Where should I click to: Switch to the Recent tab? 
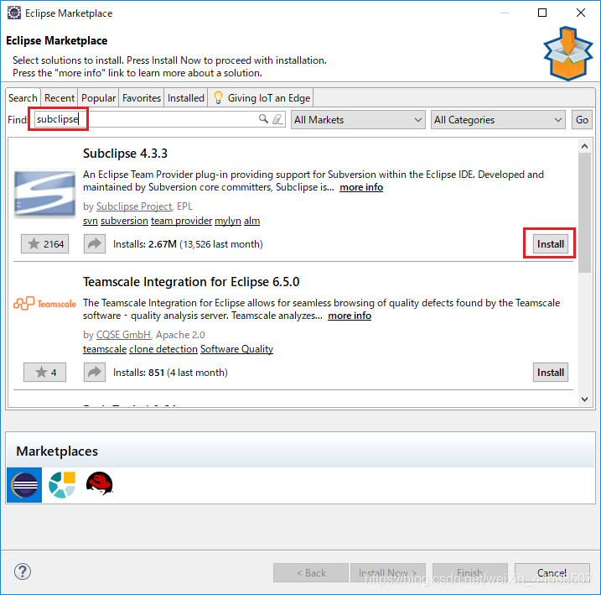tap(60, 98)
